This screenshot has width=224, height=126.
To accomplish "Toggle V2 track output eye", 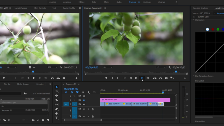I will pyautogui.click(x=84, y=100).
